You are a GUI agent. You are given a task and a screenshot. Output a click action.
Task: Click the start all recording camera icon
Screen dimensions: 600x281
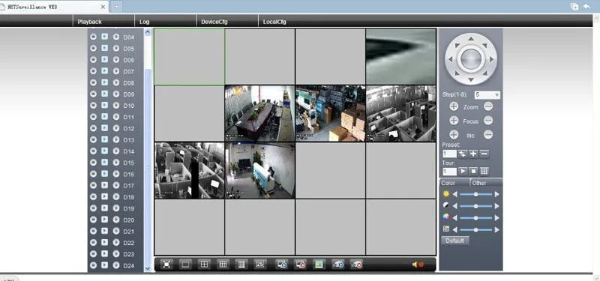[x=338, y=265]
